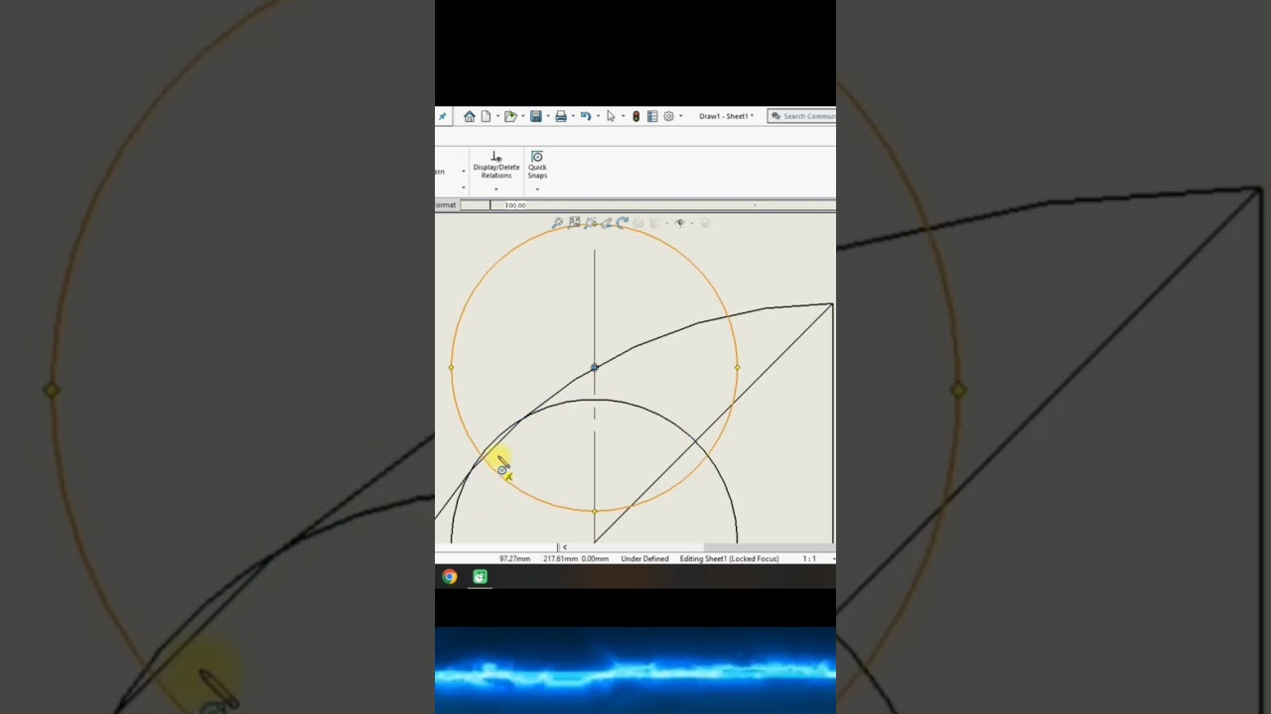Expand the Open document dropdown arrow
This screenshot has width=1271, height=714.
[x=522, y=116]
